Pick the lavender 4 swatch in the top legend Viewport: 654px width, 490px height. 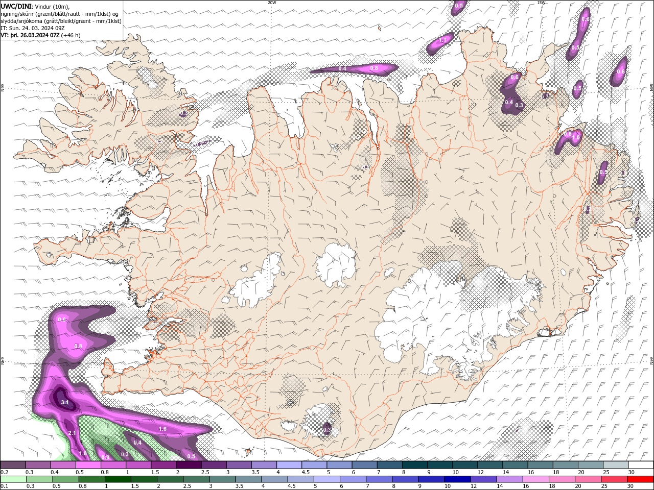[x=289, y=465]
